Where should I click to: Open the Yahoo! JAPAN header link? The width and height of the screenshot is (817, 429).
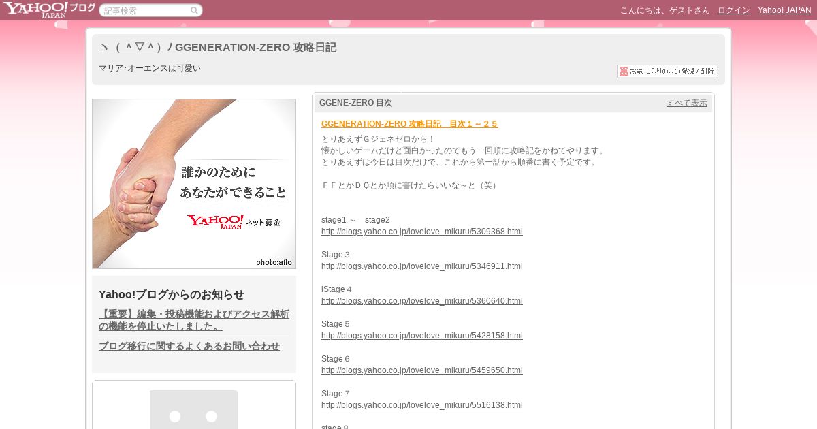(784, 10)
